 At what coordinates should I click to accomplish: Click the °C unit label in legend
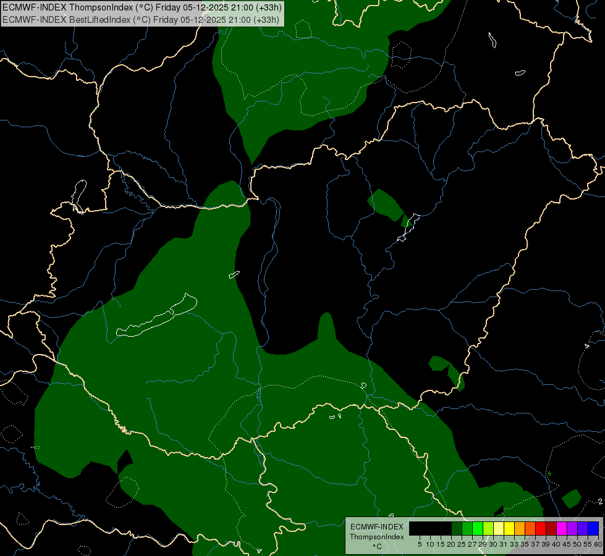pos(378,547)
